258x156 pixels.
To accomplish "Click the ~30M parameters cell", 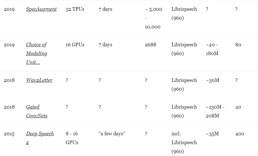I will pyautogui.click(x=212, y=80).
